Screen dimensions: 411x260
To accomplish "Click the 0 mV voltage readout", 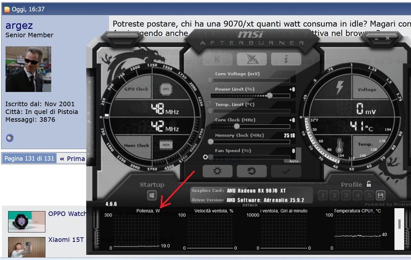I will (x=366, y=109).
